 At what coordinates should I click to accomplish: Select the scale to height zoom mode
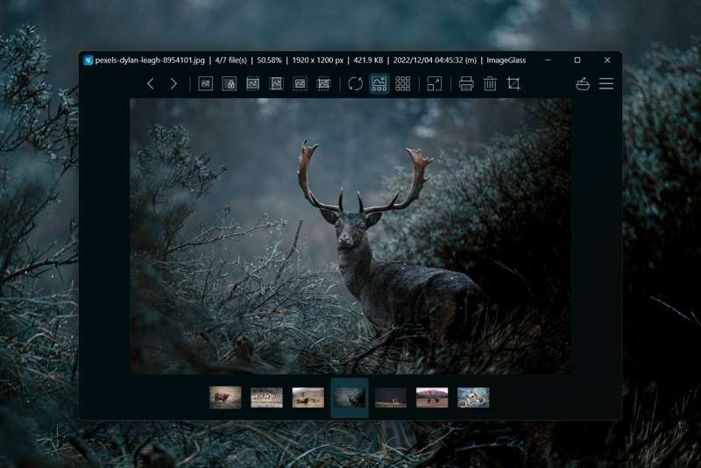pos(276,84)
